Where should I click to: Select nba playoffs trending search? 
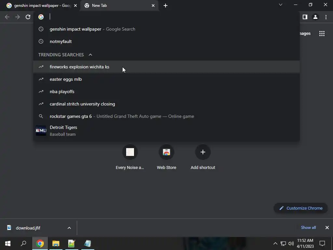pyautogui.click(x=166, y=91)
